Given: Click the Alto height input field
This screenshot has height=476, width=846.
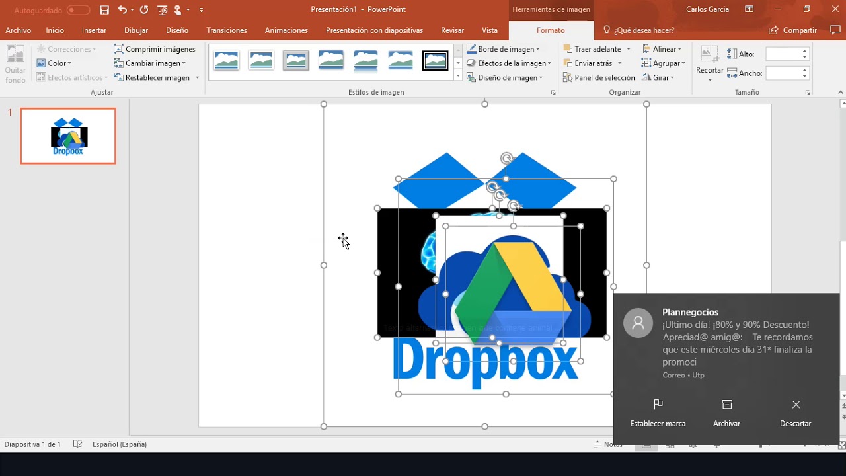Looking at the screenshot, I should [783, 54].
